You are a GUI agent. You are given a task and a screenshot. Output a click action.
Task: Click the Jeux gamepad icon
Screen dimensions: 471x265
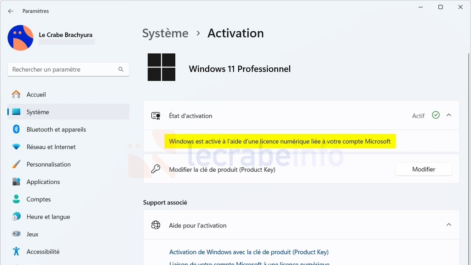coord(16,234)
